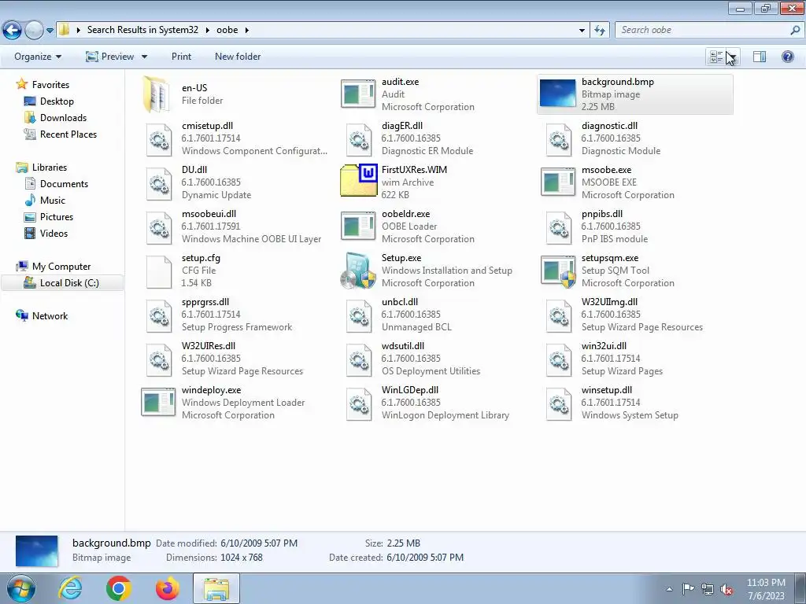806x604 pixels.
Task: Select the oobeldr.exe application icon
Action: [358, 226]
